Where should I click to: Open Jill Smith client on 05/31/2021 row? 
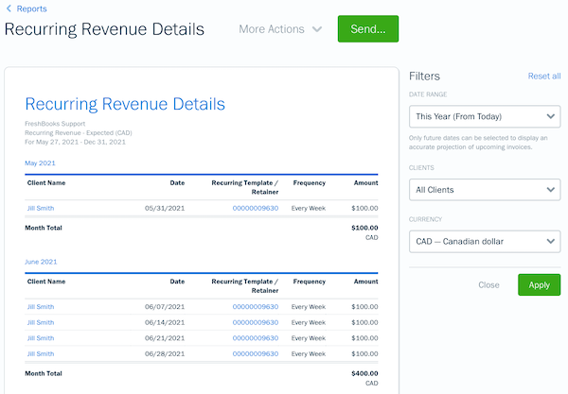41,207
